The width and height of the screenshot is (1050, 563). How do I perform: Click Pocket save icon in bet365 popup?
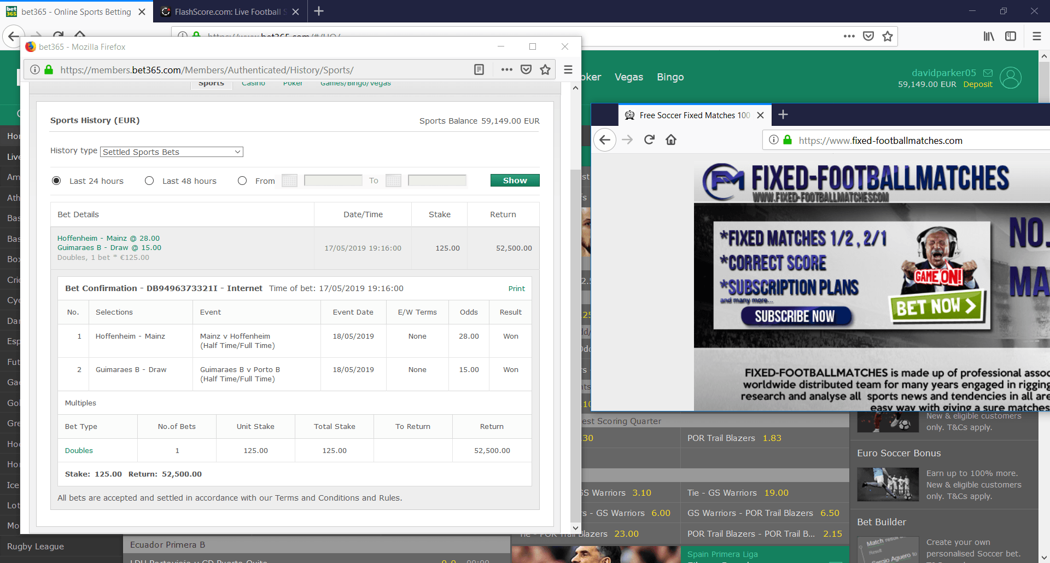click(x=526, y=69)
